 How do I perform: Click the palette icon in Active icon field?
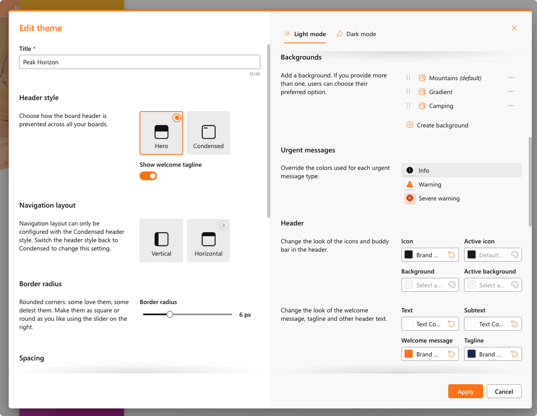(x=514, y=255)
